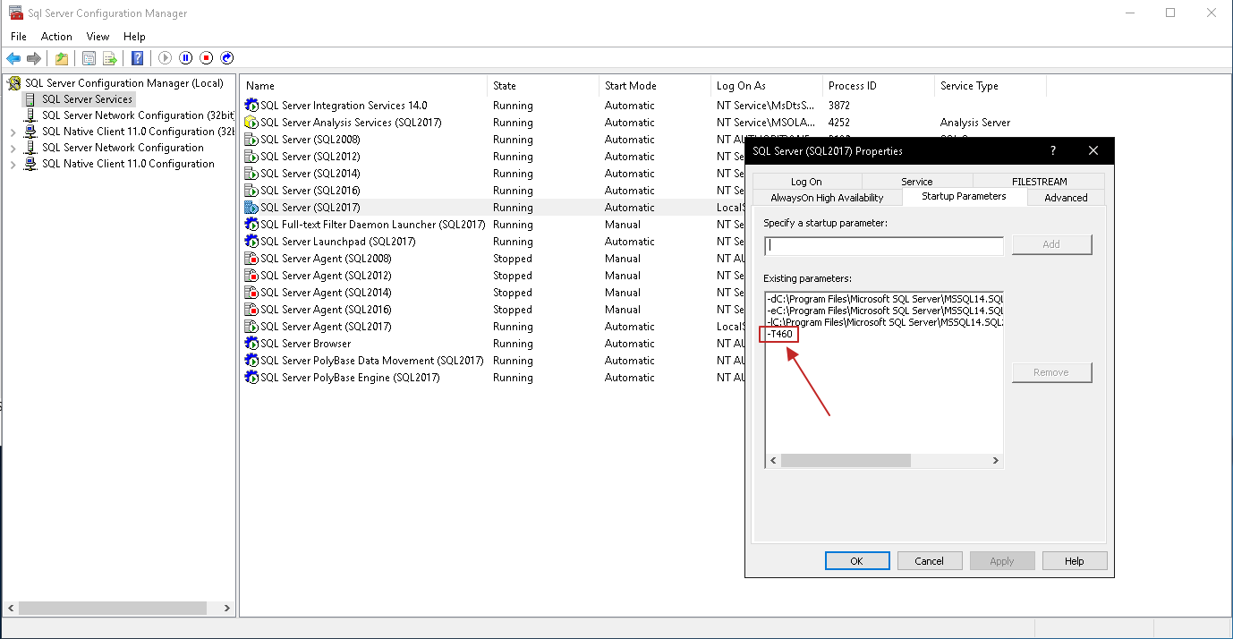Click the Forward arrow toolbar icon
The image size is (1233, 639).
point(34,58)
